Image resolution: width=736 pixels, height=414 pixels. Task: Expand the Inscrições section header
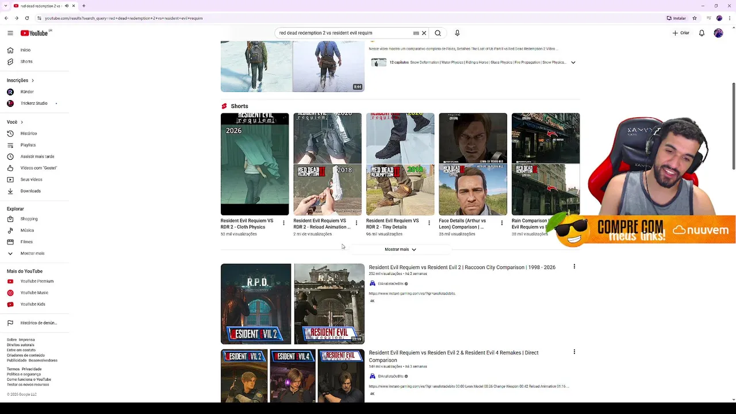(x=21, y=80)
